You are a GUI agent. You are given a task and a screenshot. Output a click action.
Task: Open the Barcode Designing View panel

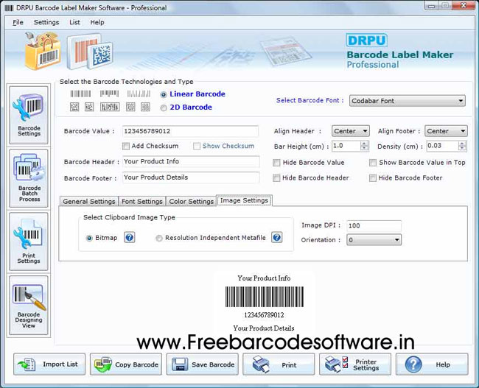click(29, 306)
